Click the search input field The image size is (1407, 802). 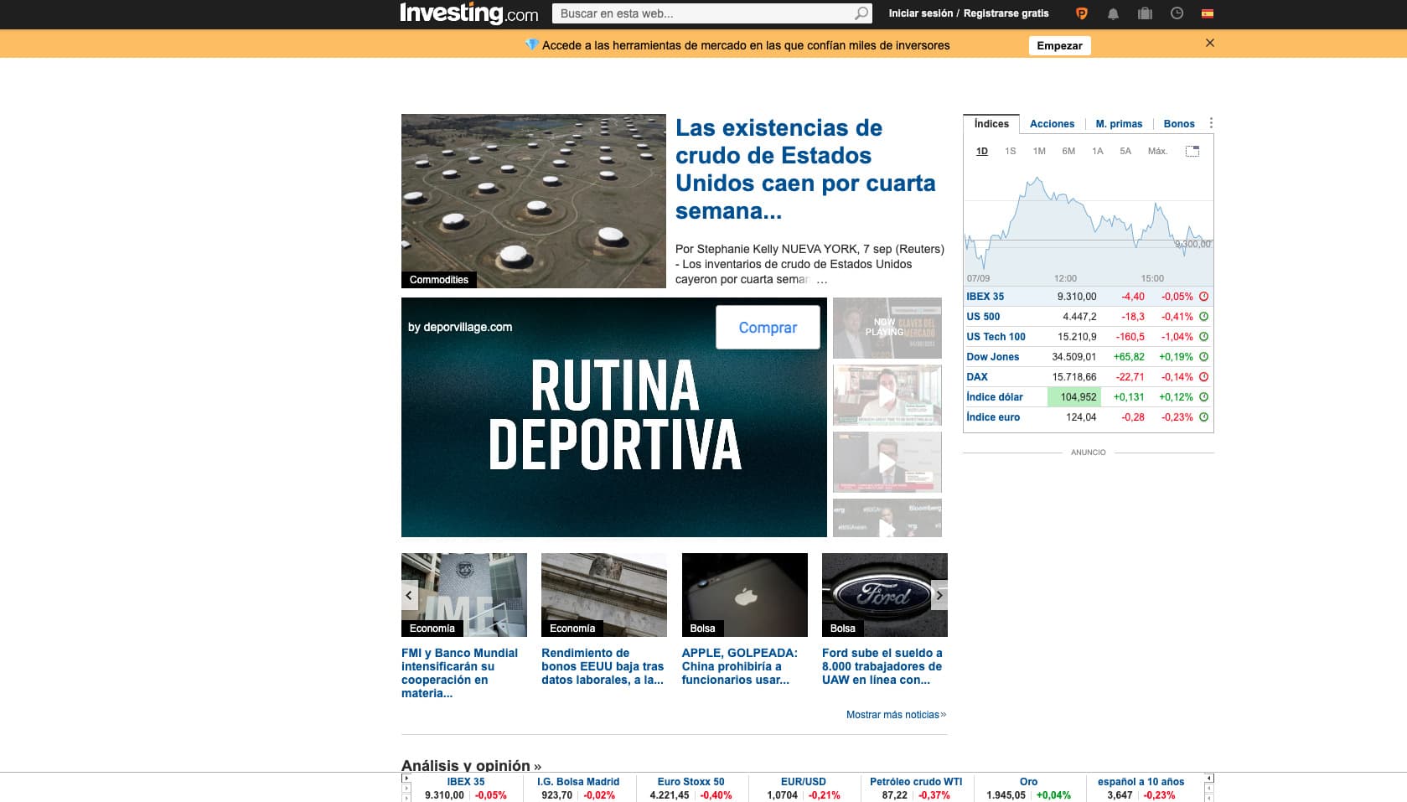pyautogui.click(x=702, y=13)
